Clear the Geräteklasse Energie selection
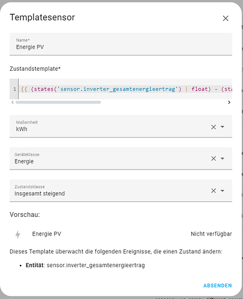This screenshot has width=243, height=299. click(x=214, y=158)
